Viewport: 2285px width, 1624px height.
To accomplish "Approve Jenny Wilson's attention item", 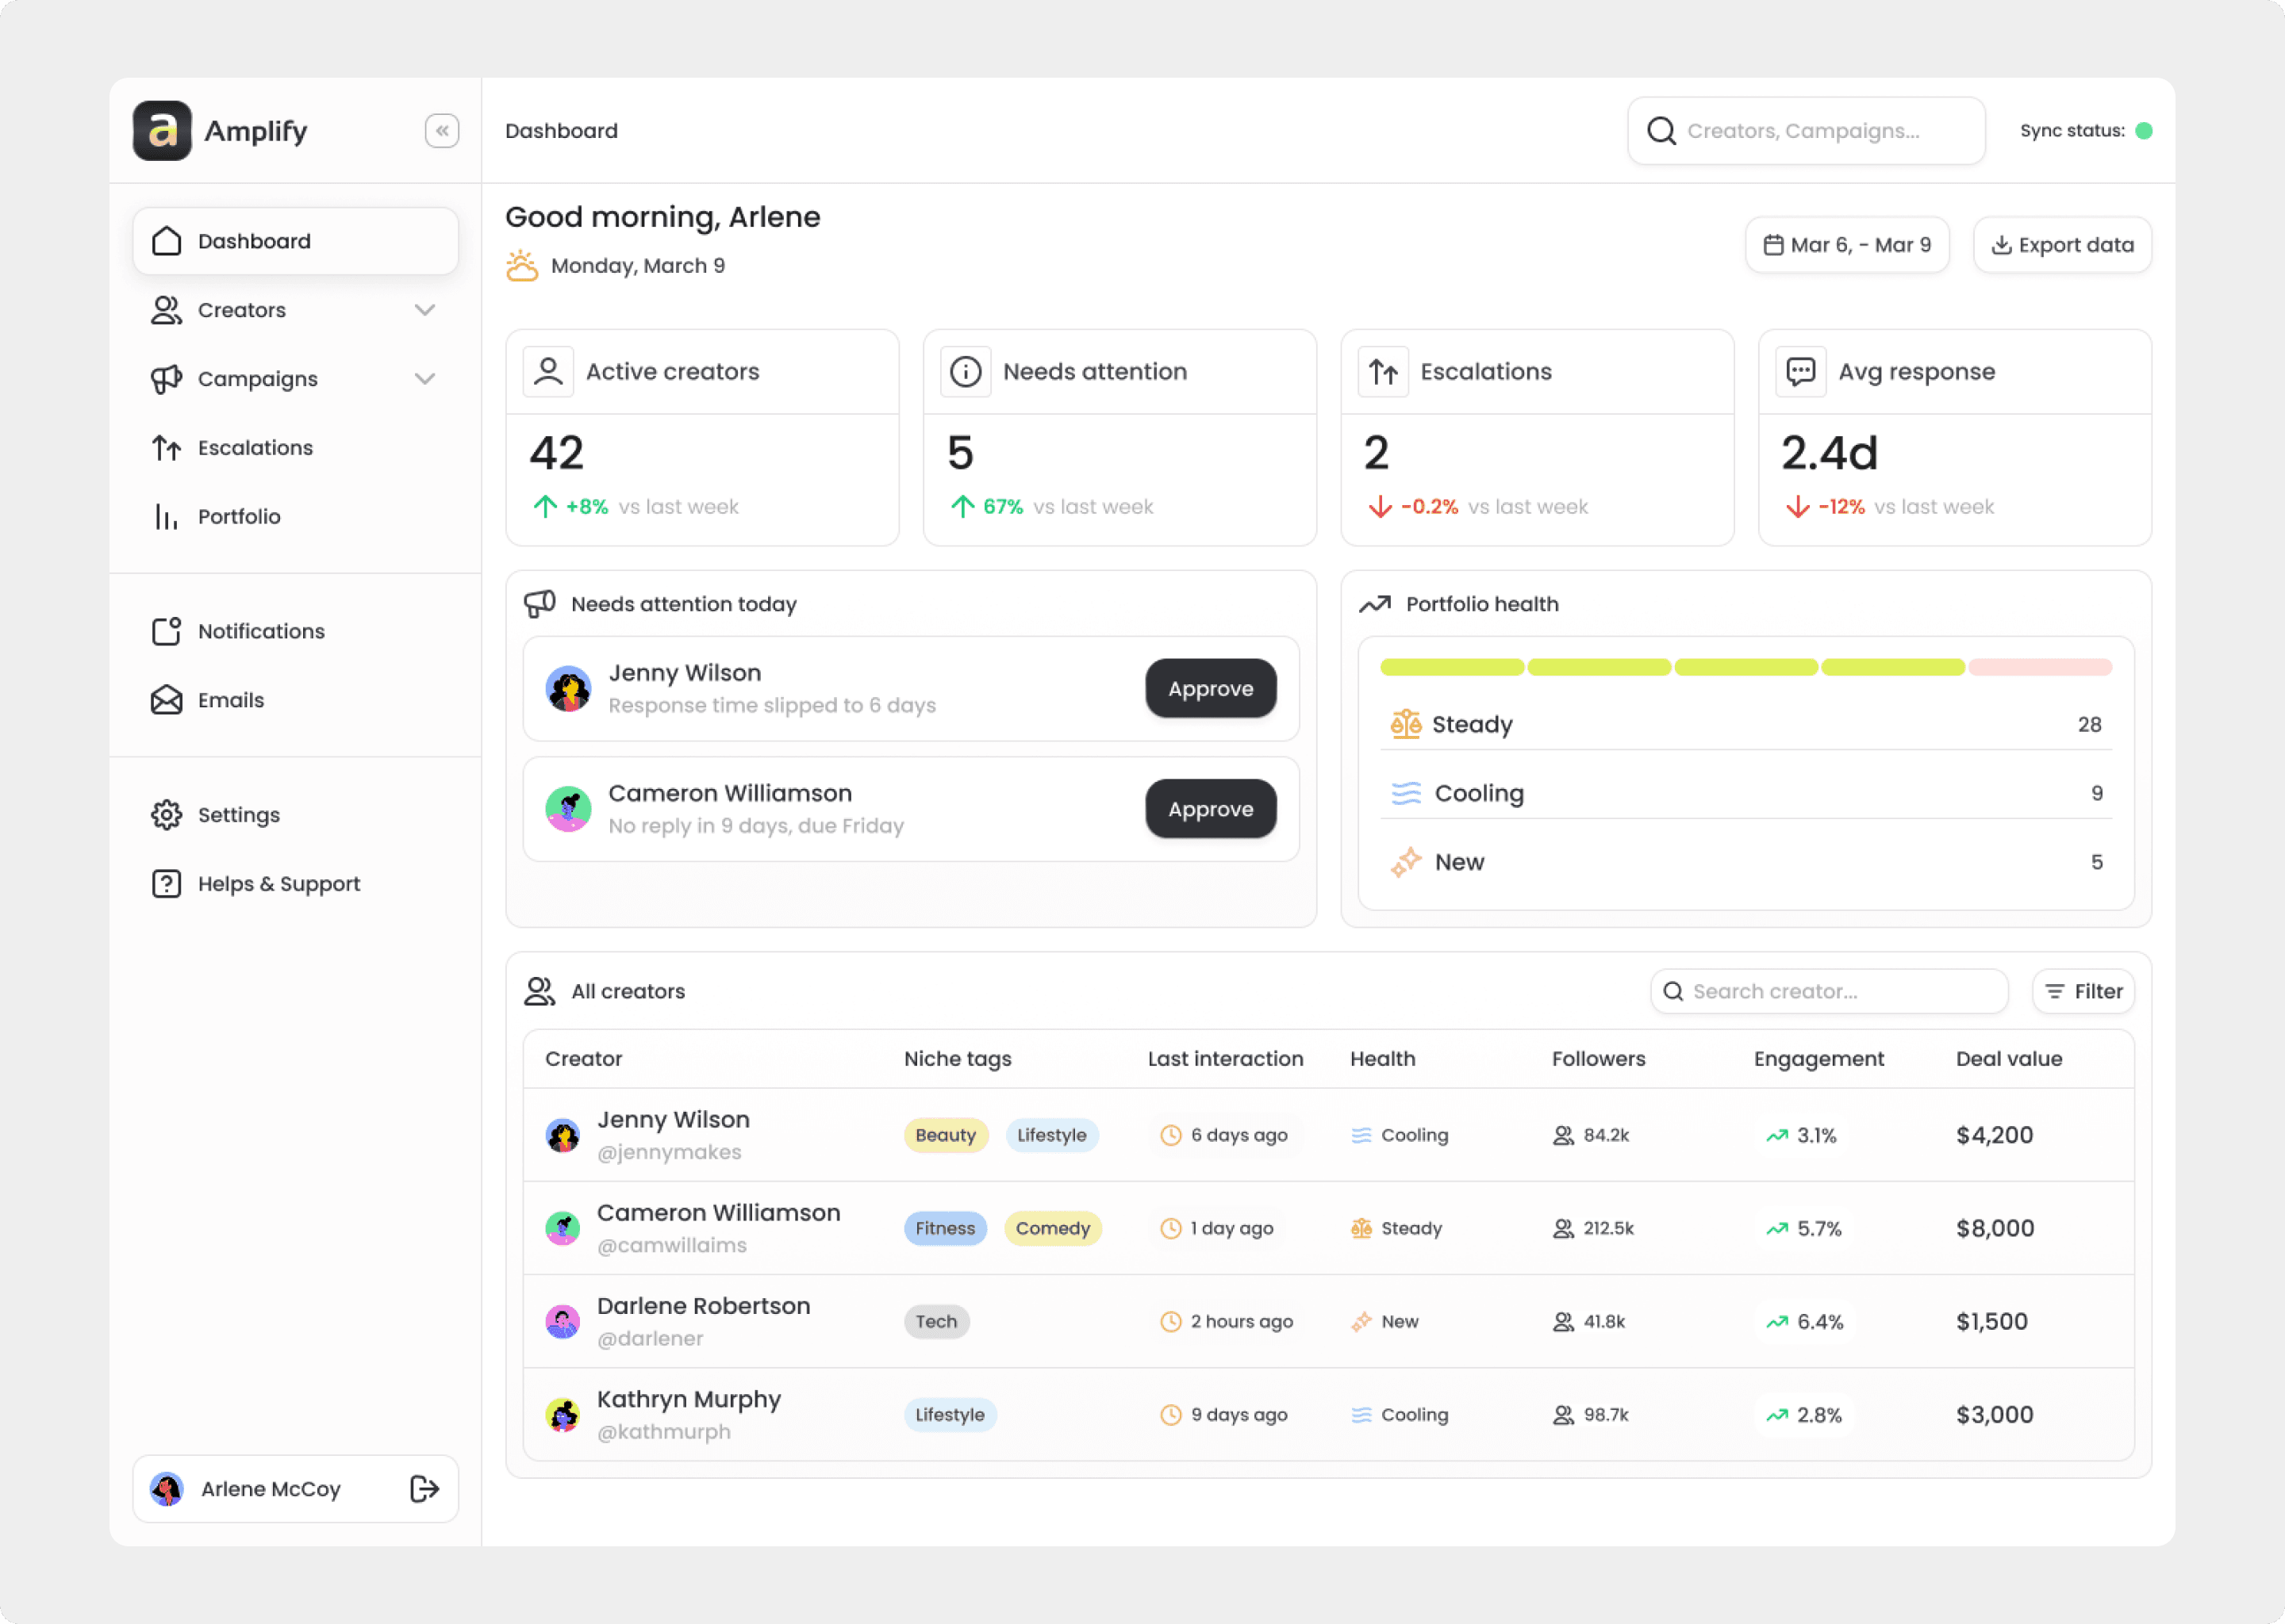I will [x=1211, y=688].
